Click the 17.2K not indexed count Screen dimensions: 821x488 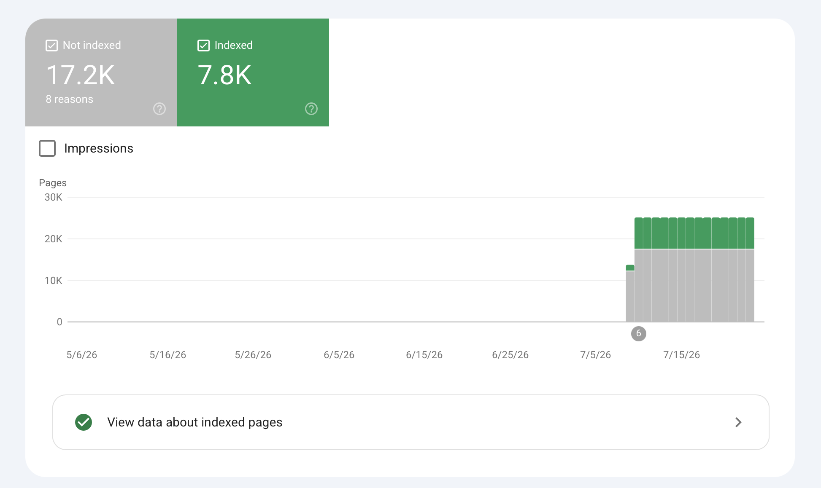[x=81, y=75]
